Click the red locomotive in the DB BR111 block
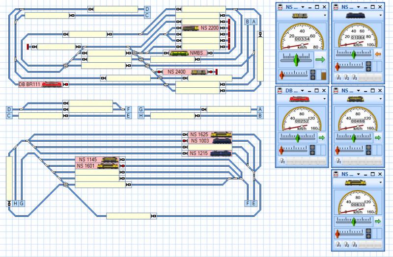Screen dimensions: 393x257 (x=52, y=84)
